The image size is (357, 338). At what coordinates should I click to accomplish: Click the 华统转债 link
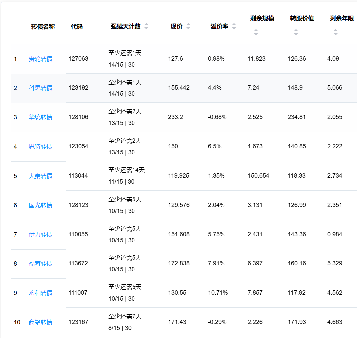point(41,117)
